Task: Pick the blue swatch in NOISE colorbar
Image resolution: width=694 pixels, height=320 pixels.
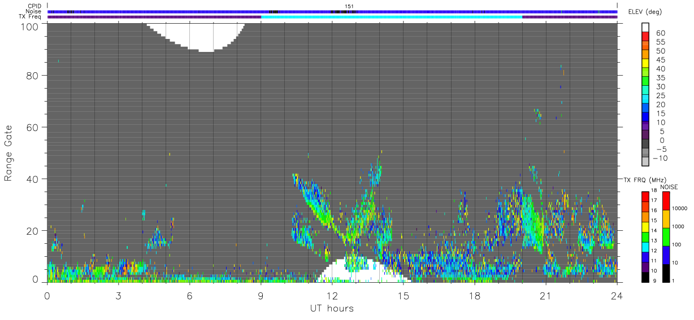Action: 666,255
